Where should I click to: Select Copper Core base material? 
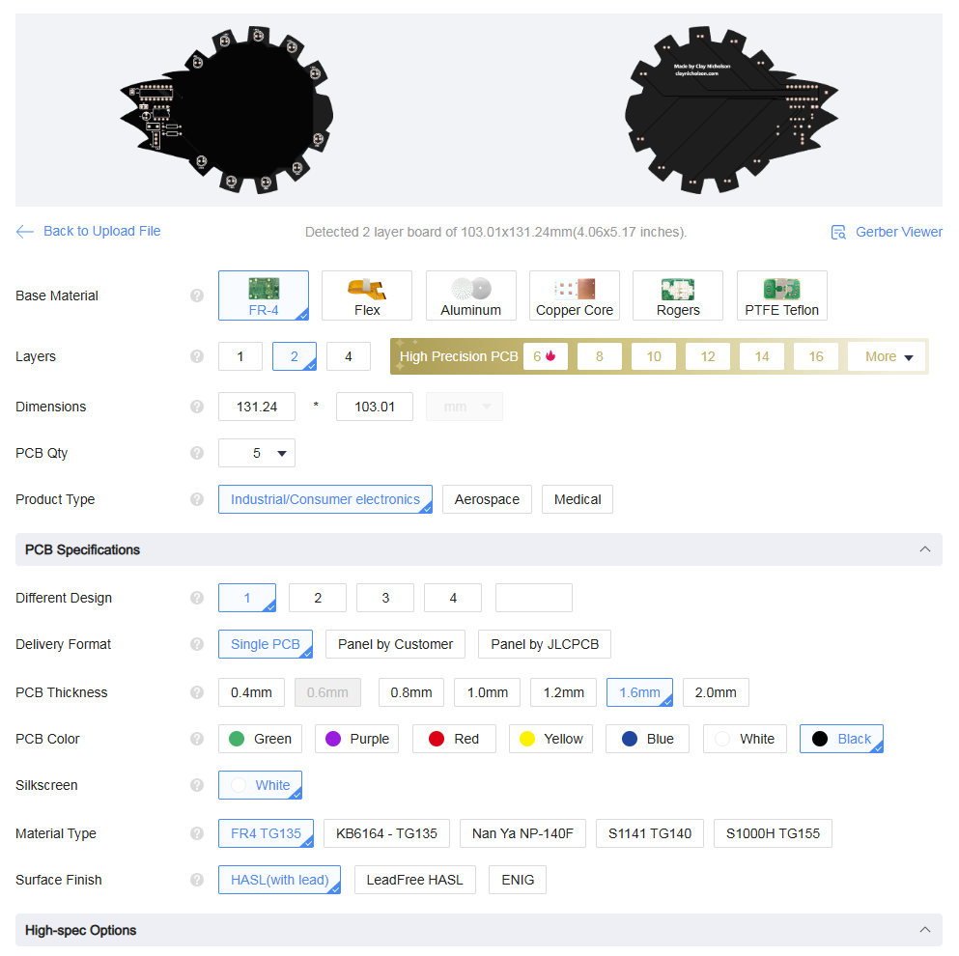click(575, 295)
